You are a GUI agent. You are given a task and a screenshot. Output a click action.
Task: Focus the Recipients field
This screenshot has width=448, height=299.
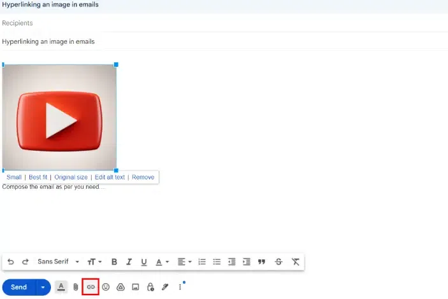tap(224, 23)
